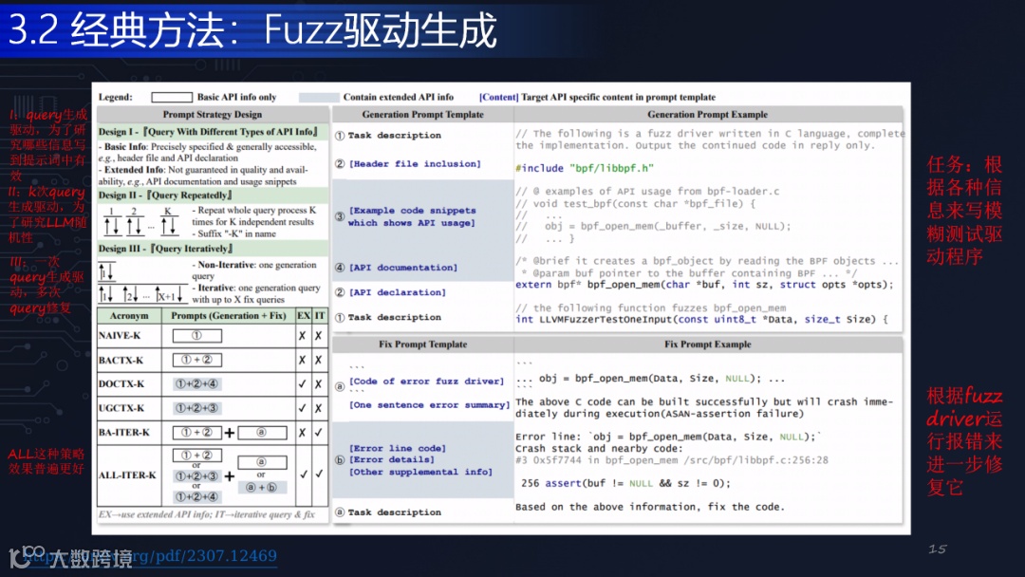
Task: Click the "Design II - Query Repeatedly" heading
Action: [165, 195]
